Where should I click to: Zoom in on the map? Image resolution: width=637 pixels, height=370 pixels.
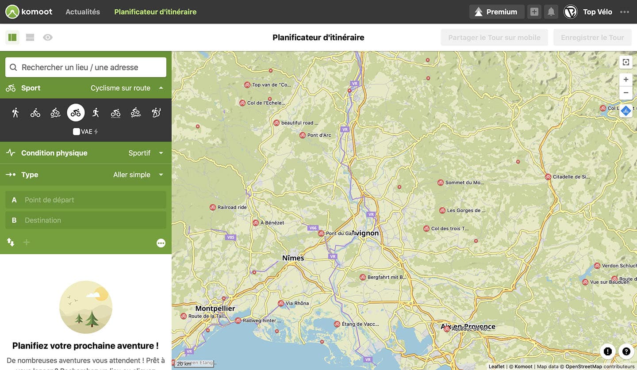(x=626, y=80)
